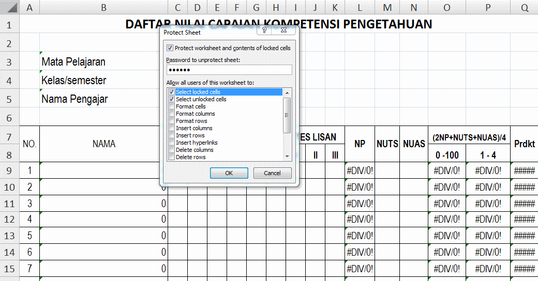Image resolution: width=538 pixels, height=281 pixels.
Task: Select column P header
Action: (x=488, y=7)
